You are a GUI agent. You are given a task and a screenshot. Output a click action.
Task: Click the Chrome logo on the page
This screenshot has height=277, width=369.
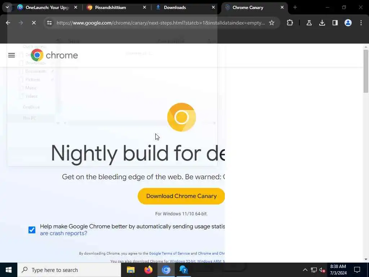[54, 55]
